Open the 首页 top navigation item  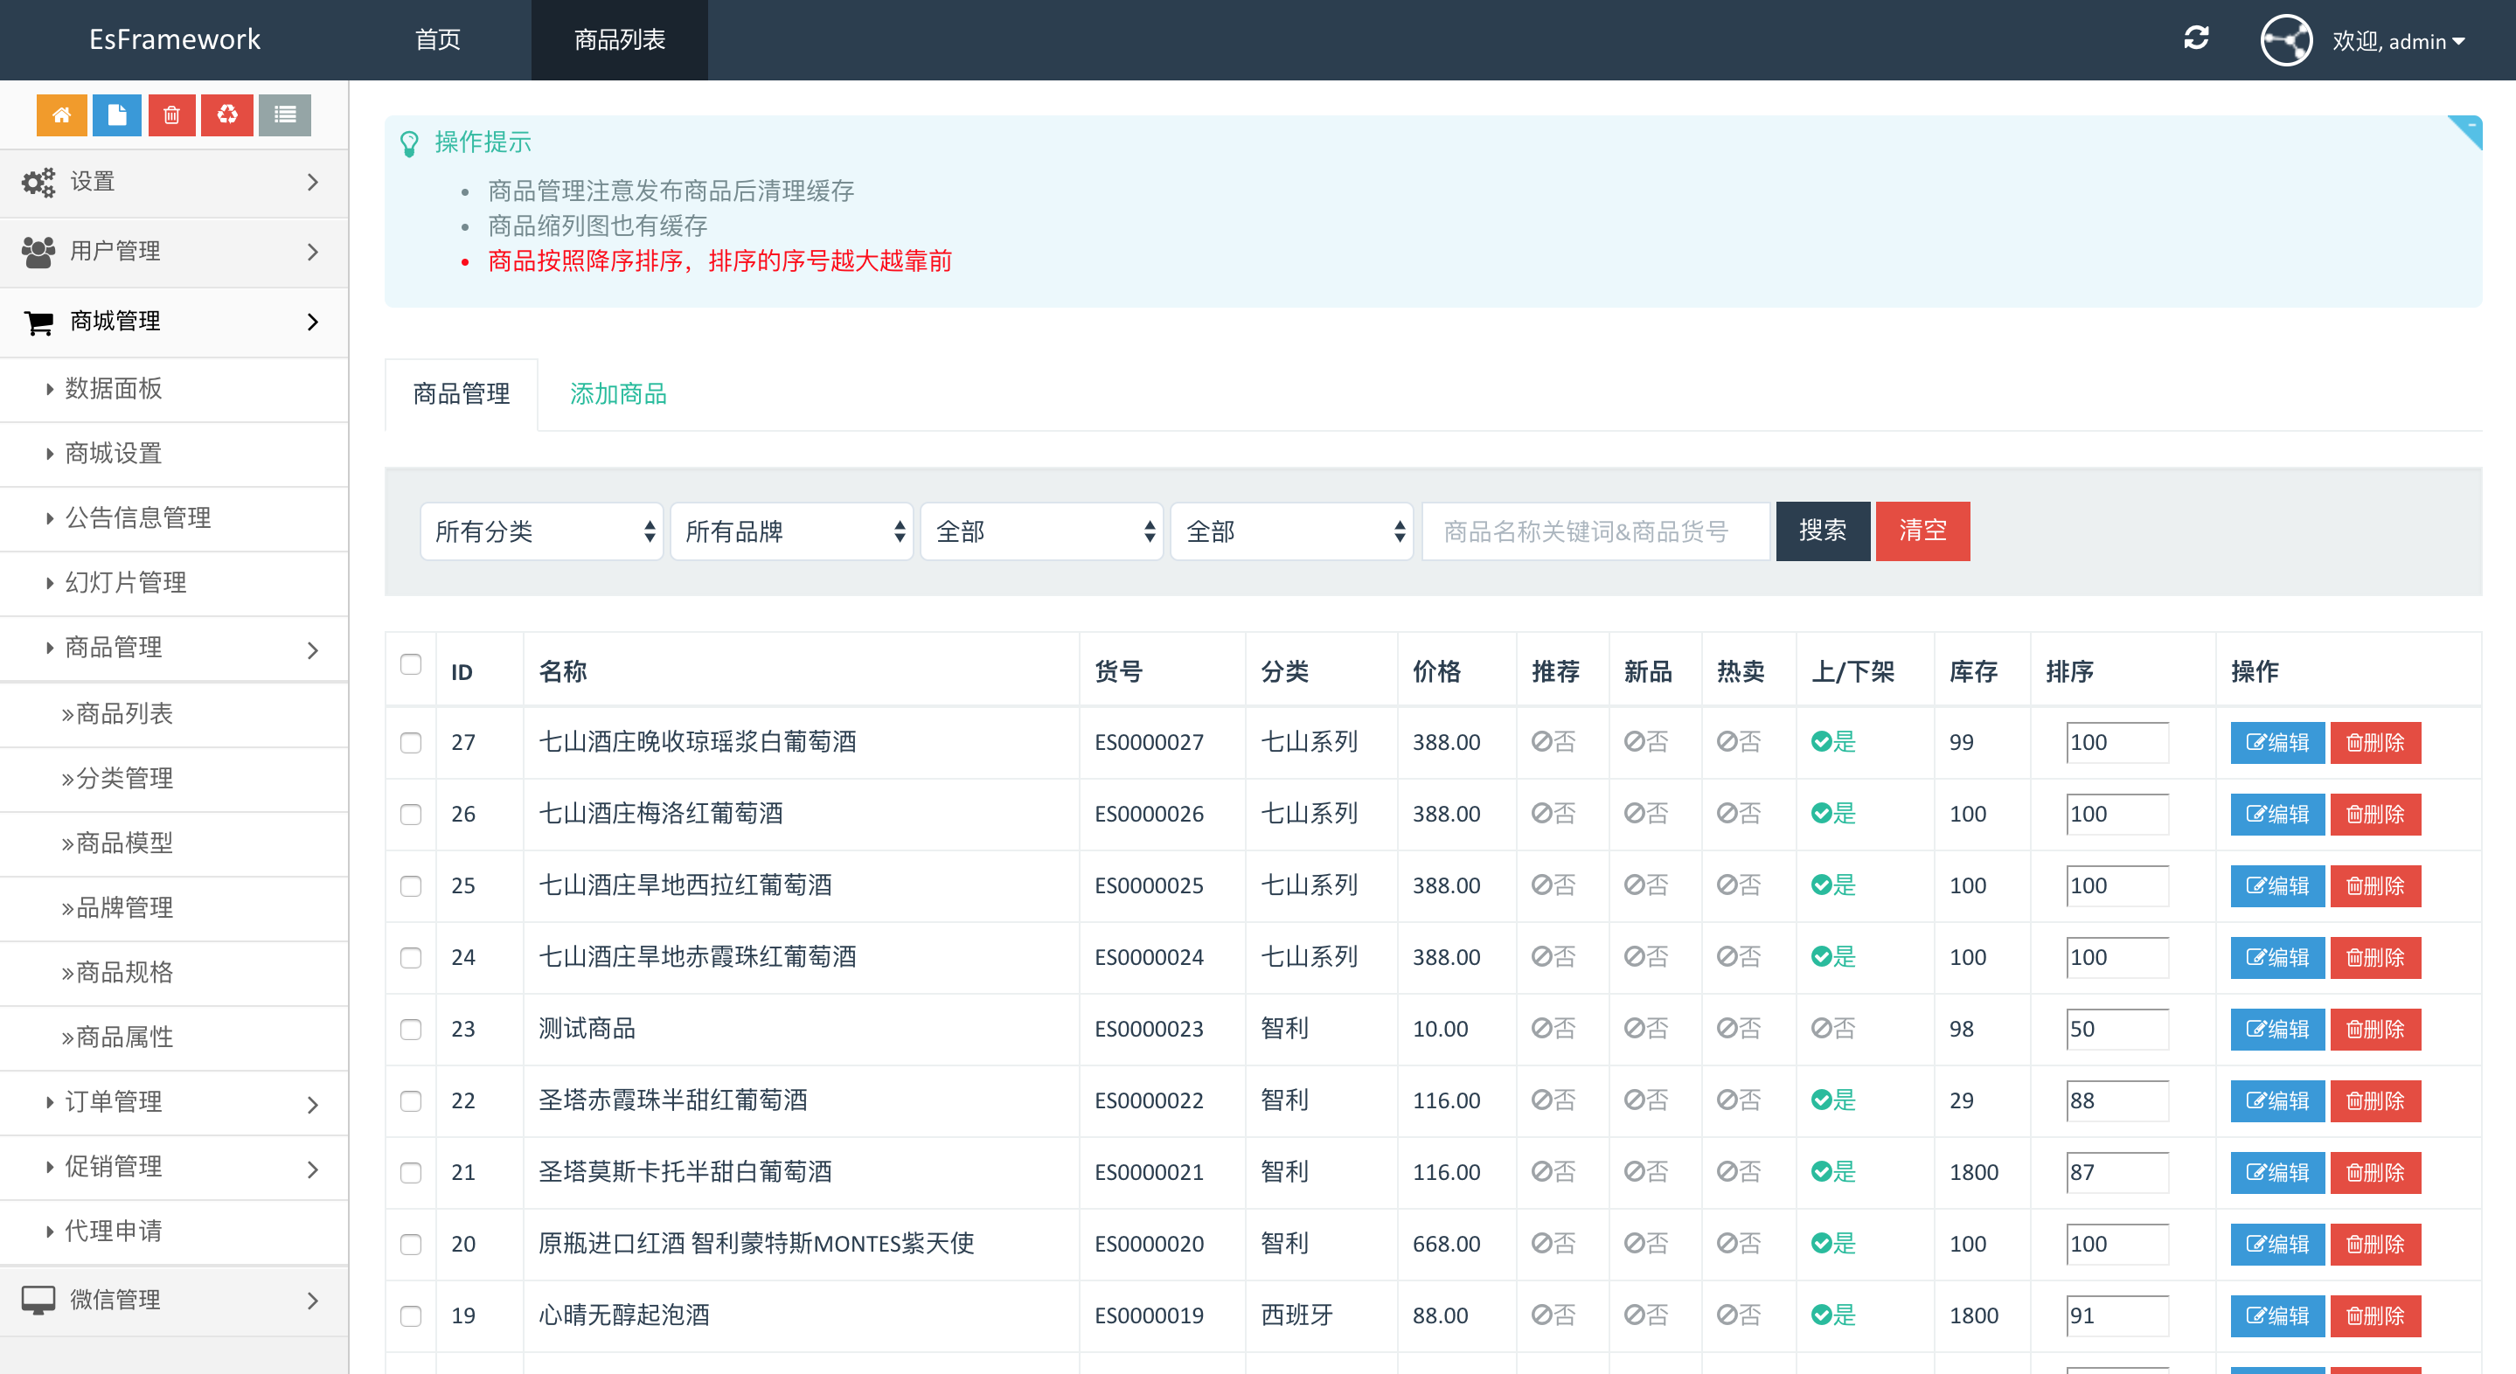click(x=438, y=40)
